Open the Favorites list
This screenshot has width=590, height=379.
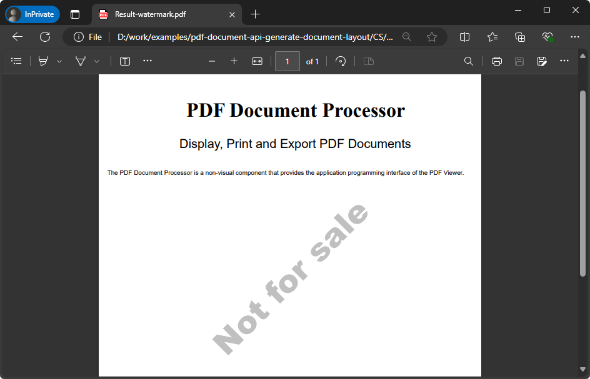[x=492, y=37]
